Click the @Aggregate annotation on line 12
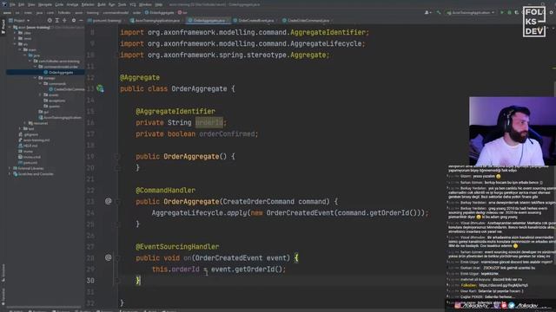This screenshot has height=312, width=556. [x=140, y=77]
